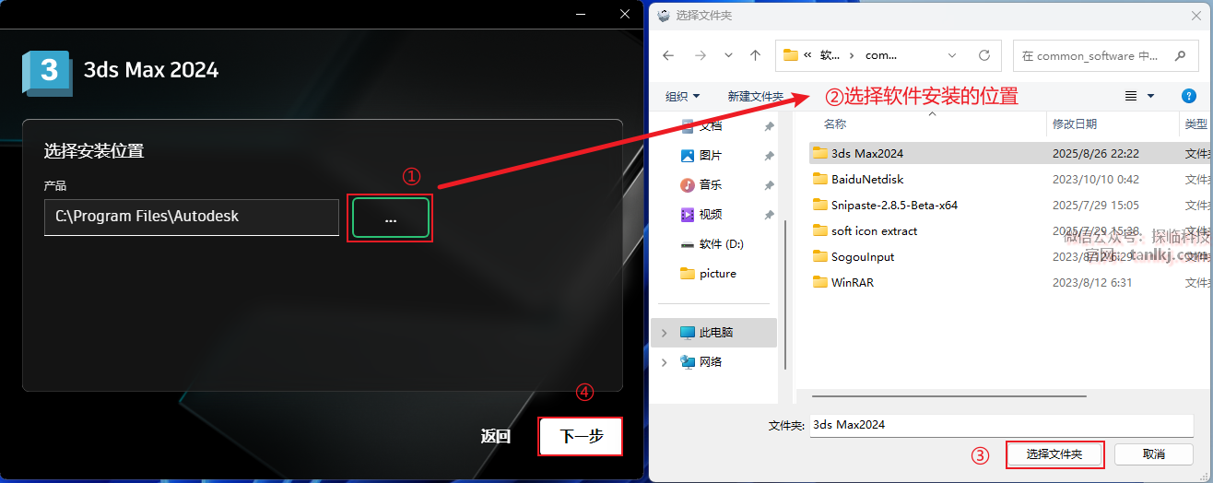Click the search magnifier icon

point(1180,55)
